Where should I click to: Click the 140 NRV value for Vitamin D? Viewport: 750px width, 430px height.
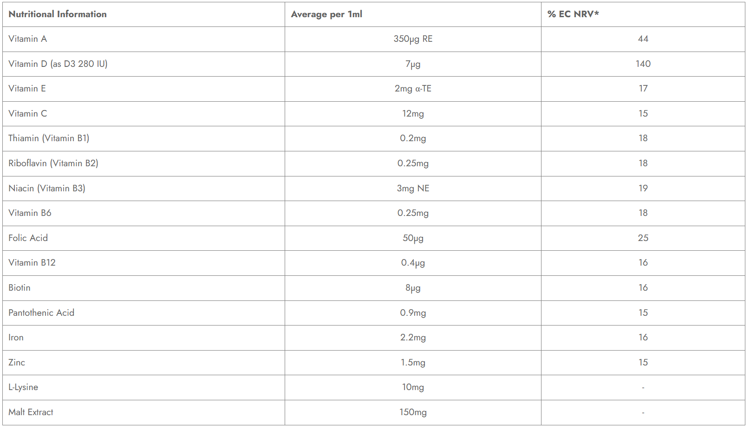click(643, 64)
